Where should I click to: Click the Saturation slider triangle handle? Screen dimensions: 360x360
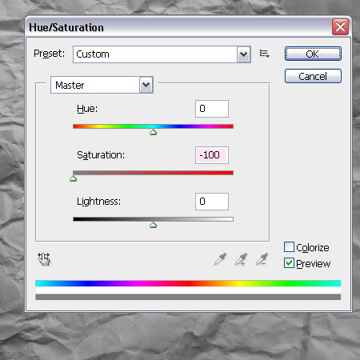[x=74, y=178]
